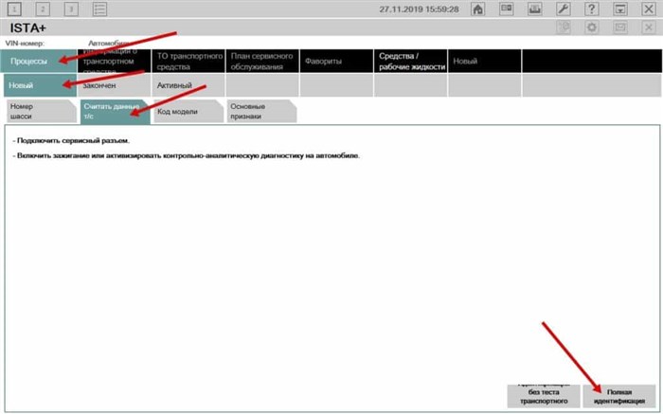This screenshot has height=414, width=663.
Task: Select session box number 3
Action: pos(71,9)
